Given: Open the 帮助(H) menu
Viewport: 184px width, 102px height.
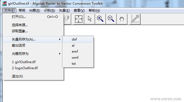Looking at the screenshot, I should [x=94, y=10].
